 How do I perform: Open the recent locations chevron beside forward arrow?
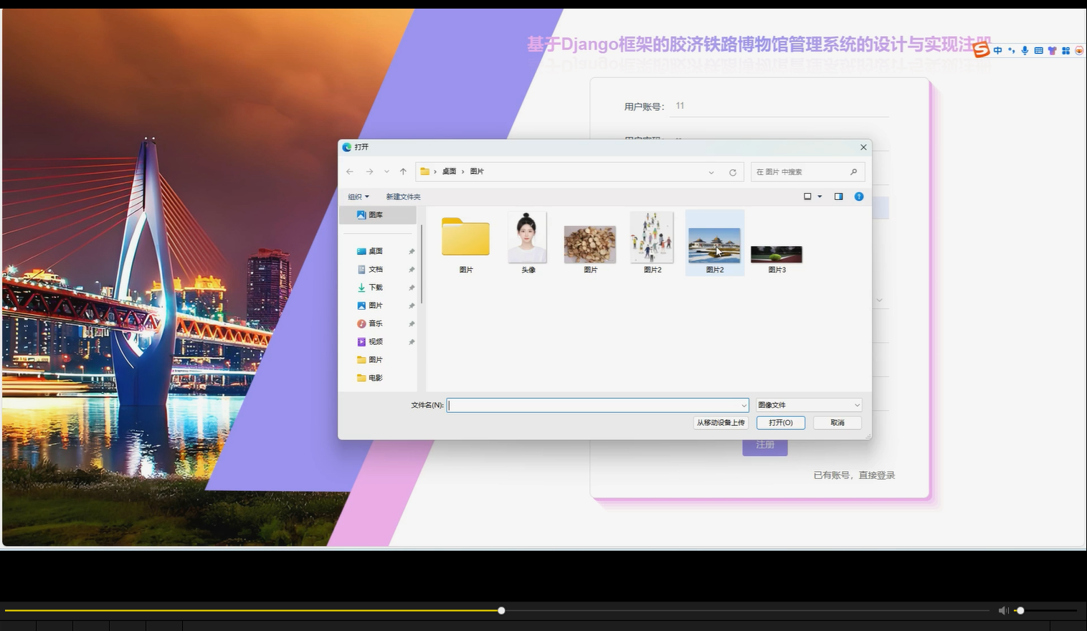[x=386, y=172]
